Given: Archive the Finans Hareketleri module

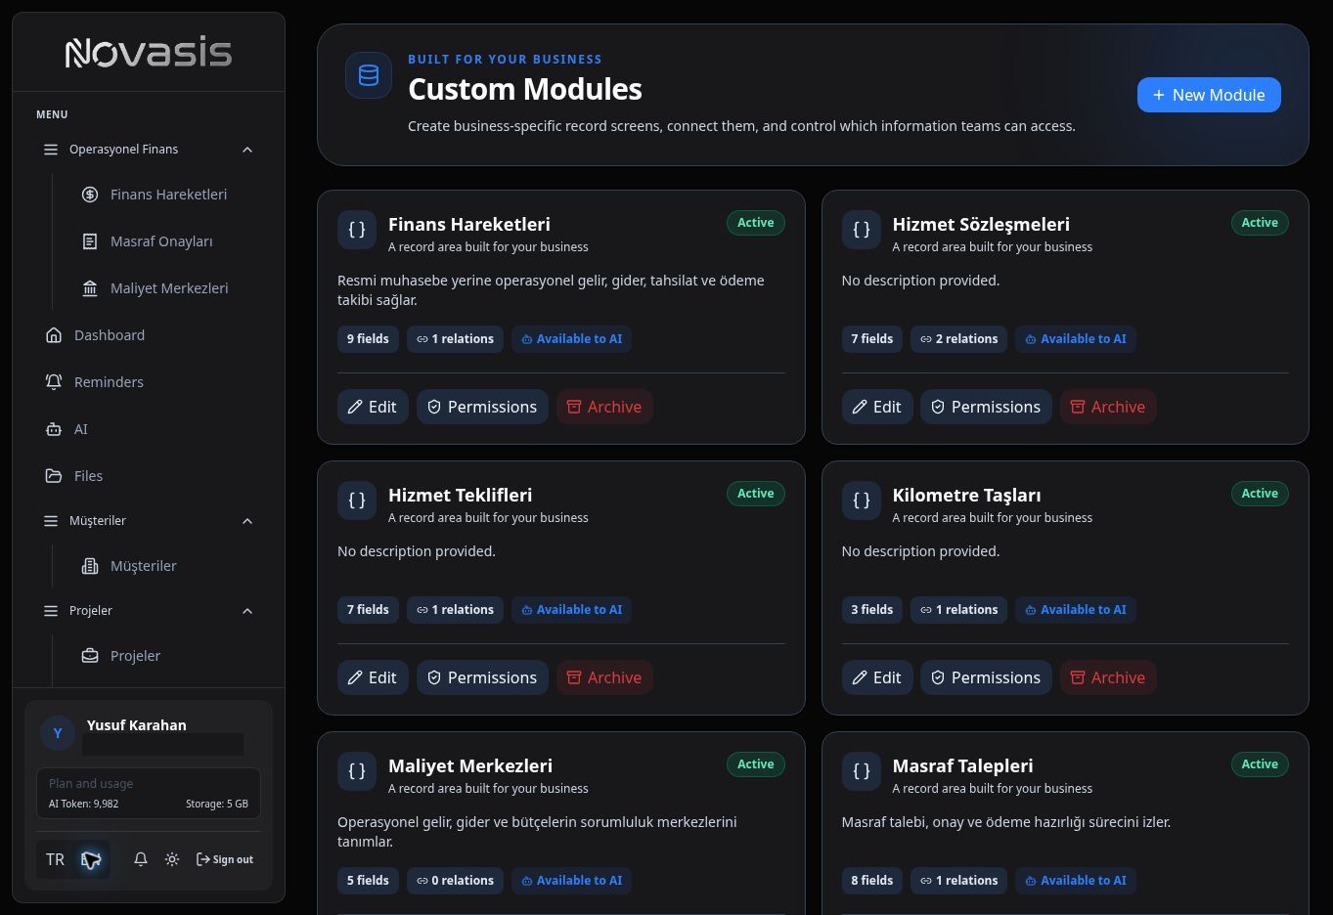Looking at the screenshot, I should coord(604,407).
